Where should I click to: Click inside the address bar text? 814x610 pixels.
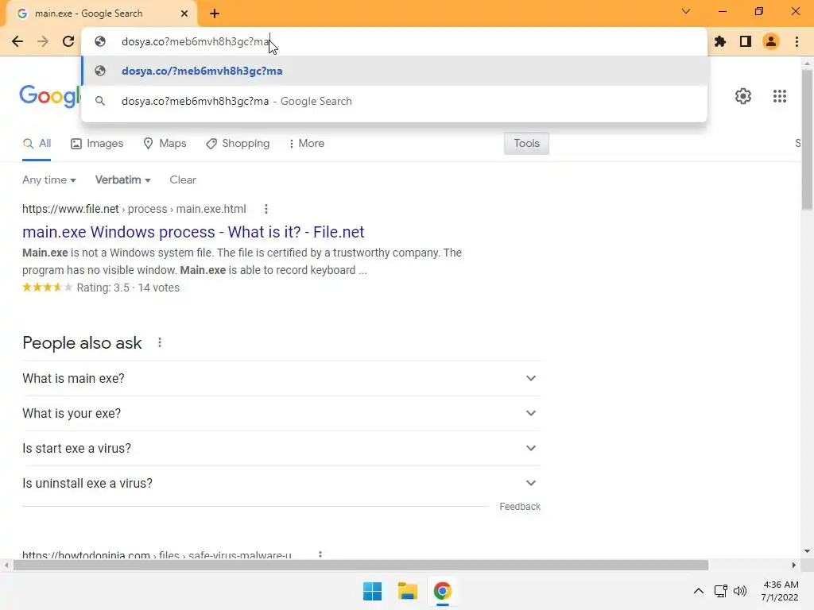pos(196,41)
